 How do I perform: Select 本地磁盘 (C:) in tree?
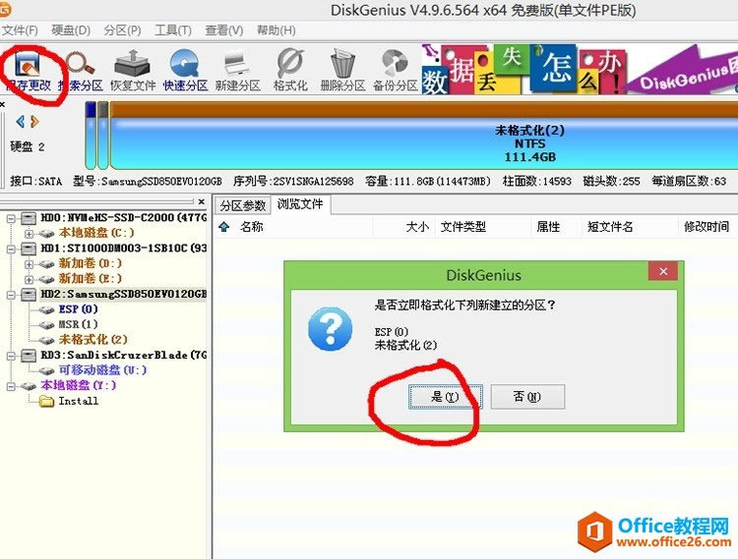(96, 233)
